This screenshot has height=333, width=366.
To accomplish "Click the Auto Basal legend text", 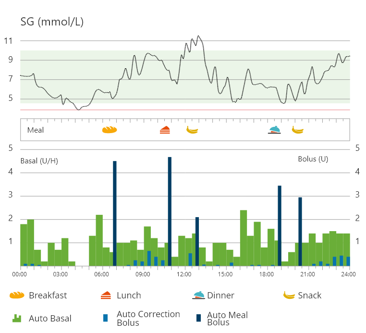I will coord(50,318).
